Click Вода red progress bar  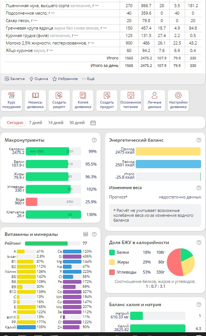[x=31, y=202]
